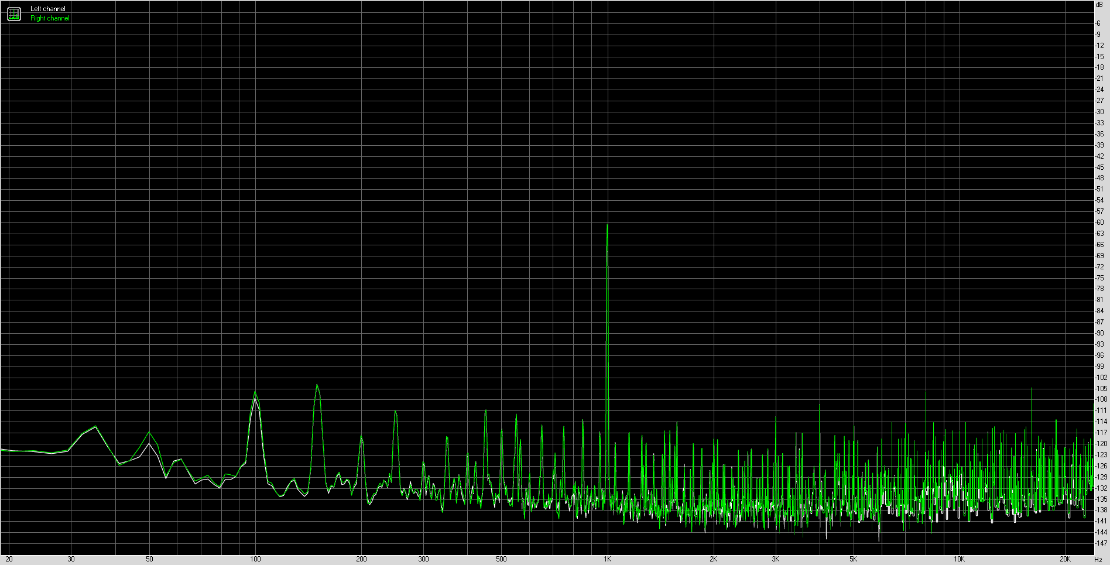Viewport: 1110px width, 565px height.
Task: Select the Left channel legend label
Action: click(48, 9)
